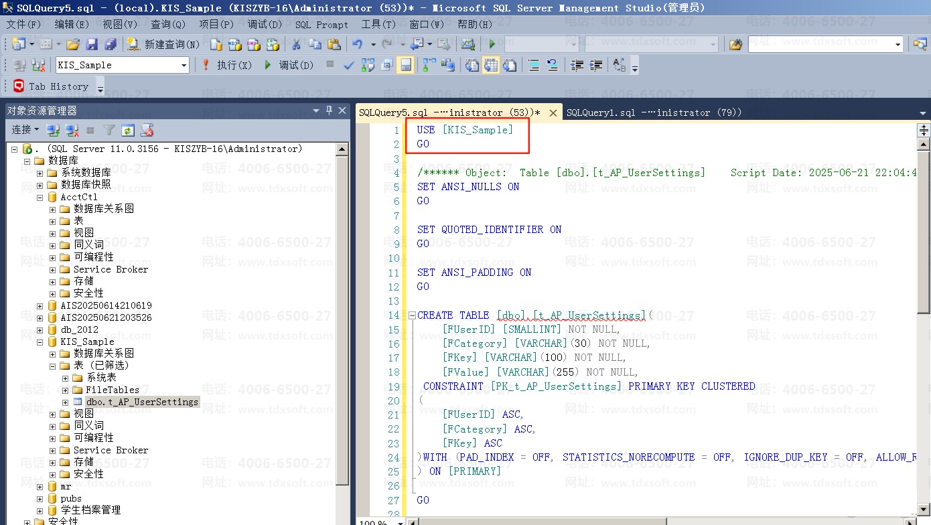Click the Undo arrow icon
The image size is (931, 525).
(358, 44)
